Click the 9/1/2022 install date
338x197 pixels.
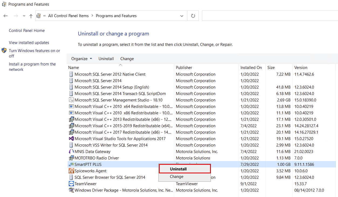(x=249, y=184)
